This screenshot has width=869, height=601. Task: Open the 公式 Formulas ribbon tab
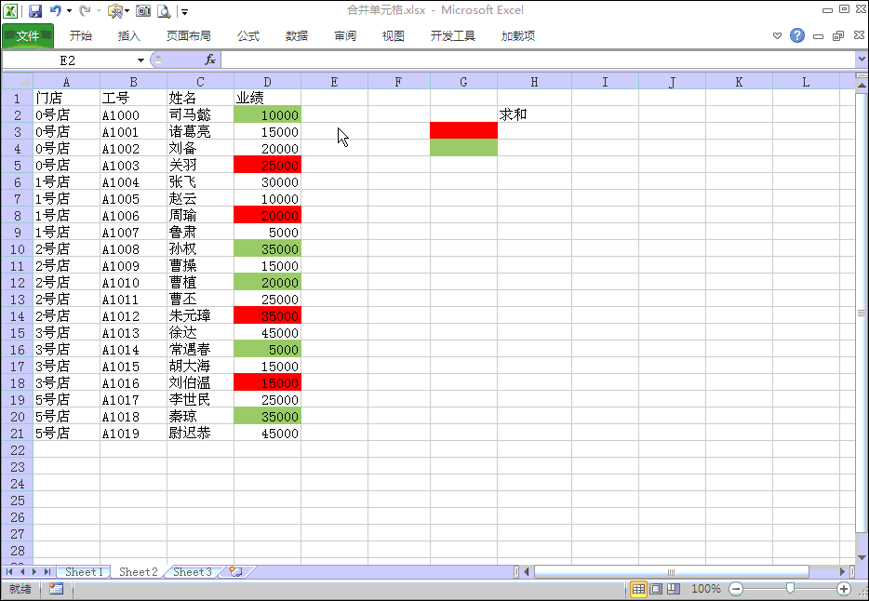248,36
